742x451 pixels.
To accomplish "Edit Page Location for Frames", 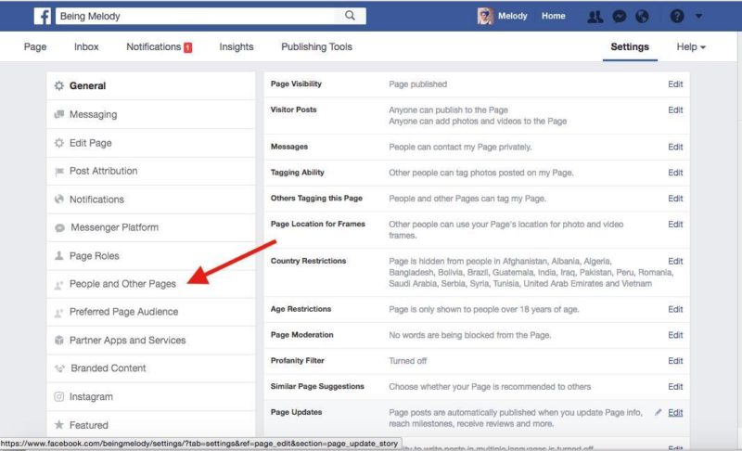I will (x=675, y=224).
